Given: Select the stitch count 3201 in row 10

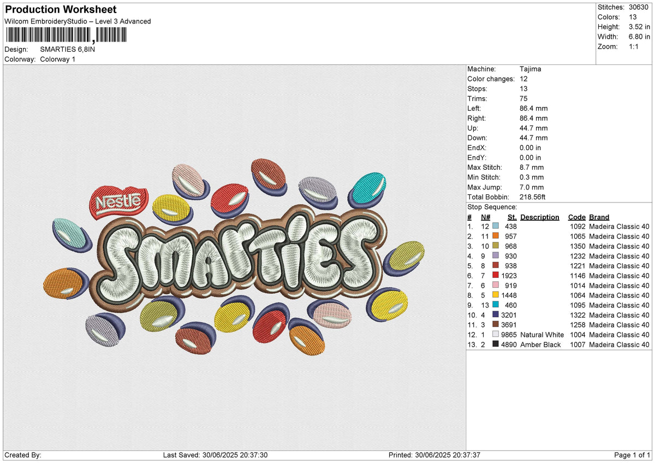Looking at the screenshot, I should 509,315.
